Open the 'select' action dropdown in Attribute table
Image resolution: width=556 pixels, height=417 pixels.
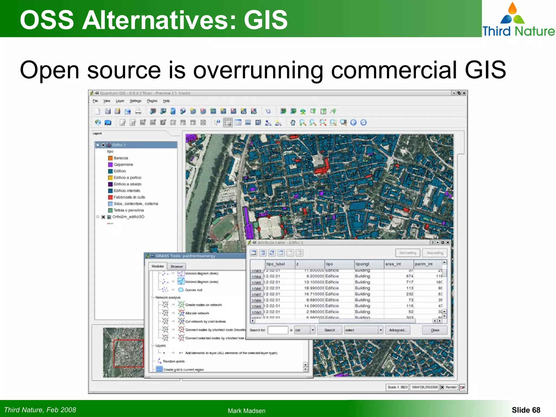coord(381,330)
